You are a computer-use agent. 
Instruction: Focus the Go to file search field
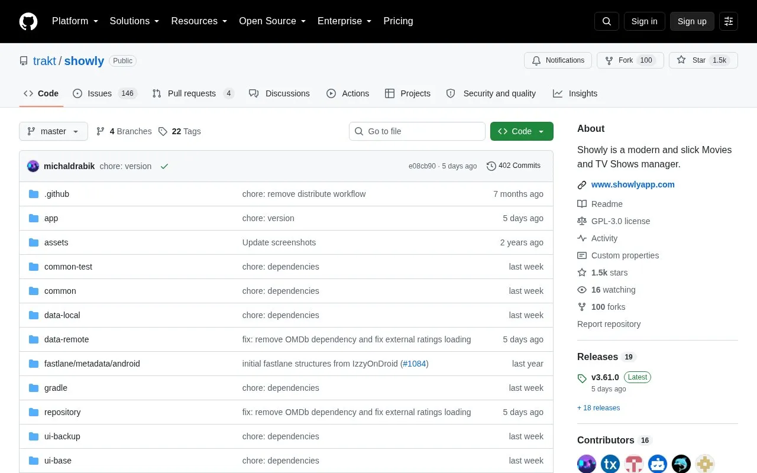[417, 131]
